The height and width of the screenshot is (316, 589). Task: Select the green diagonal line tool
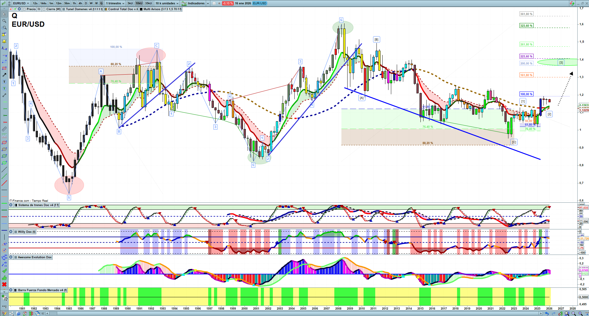point(4,176)
